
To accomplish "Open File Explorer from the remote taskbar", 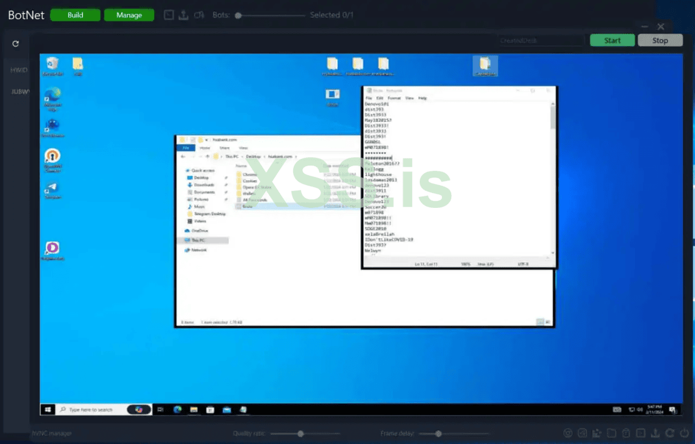I will [193, 409].
